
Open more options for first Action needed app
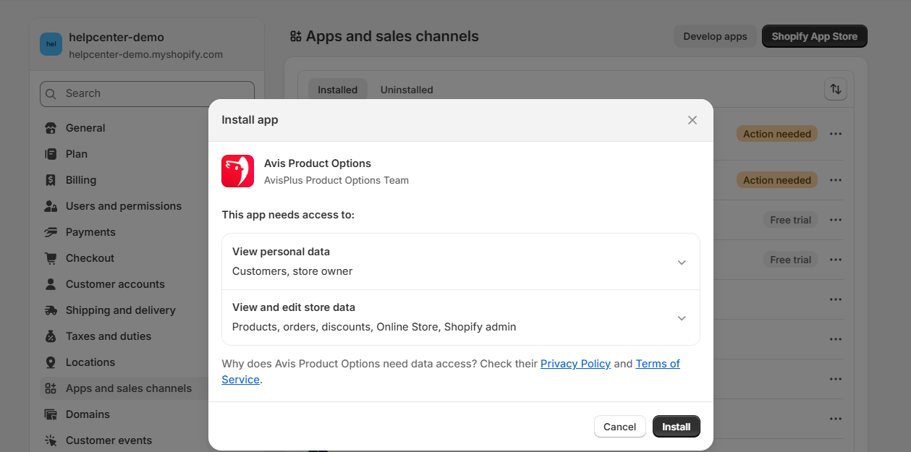click(836, 134)
